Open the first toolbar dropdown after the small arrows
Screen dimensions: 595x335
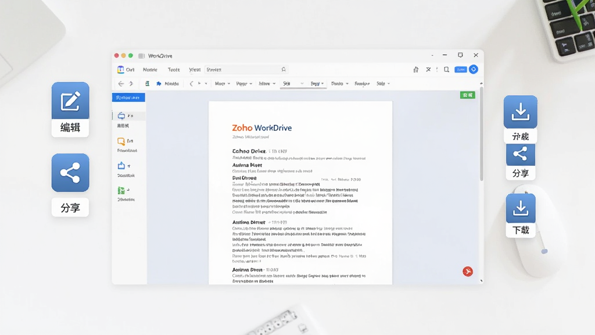(223, 84)
